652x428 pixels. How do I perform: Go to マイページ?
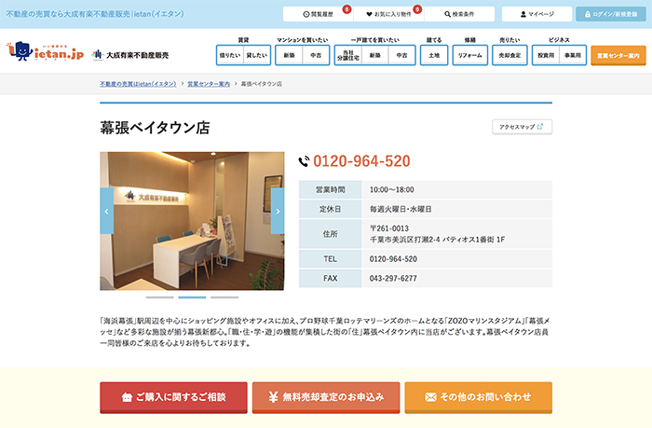(x=537, y=14)
